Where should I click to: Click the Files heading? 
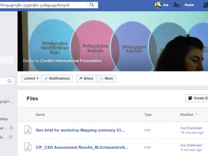(32, 98)
